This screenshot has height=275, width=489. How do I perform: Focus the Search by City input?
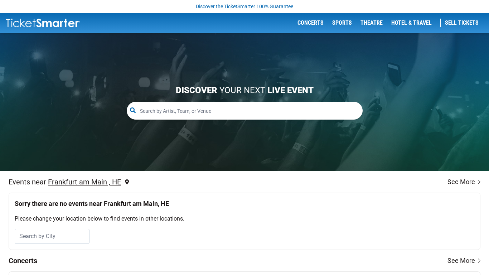pyautogui.click(x=52, y=236)
